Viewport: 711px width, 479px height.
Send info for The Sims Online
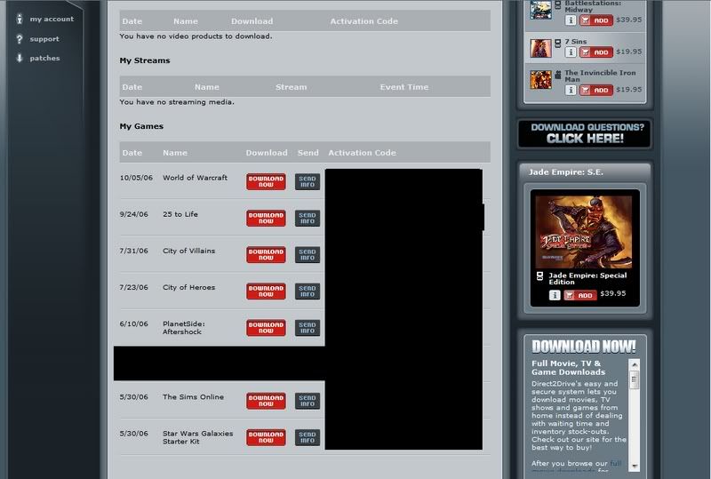(x=308, y=401)
